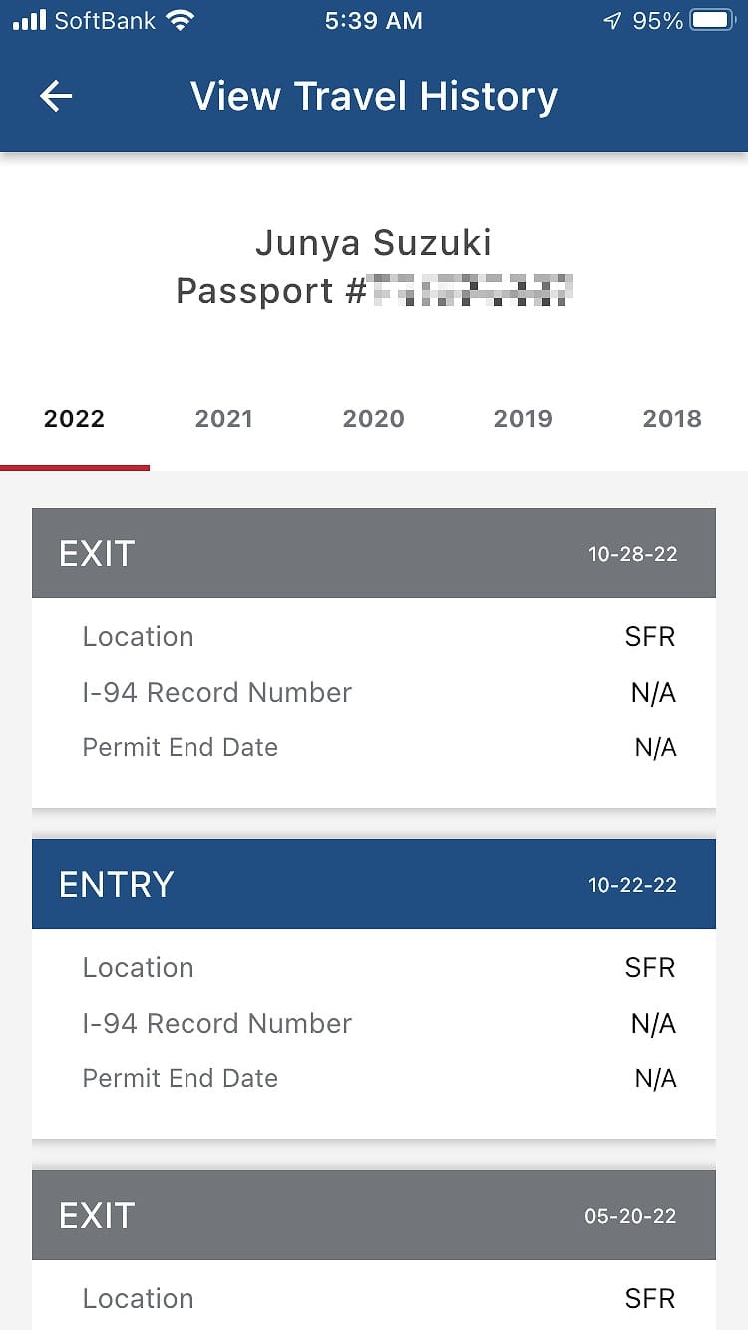Tap the location services arrow icon

(x=612, y=21)
